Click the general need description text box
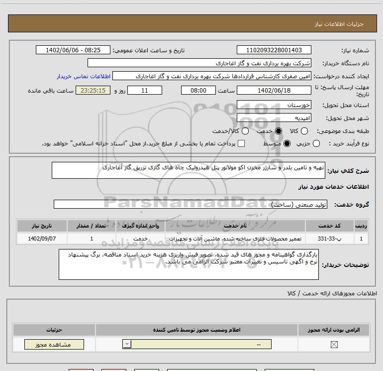The height and width of the screenshot is (371, 383). [189, 170]
